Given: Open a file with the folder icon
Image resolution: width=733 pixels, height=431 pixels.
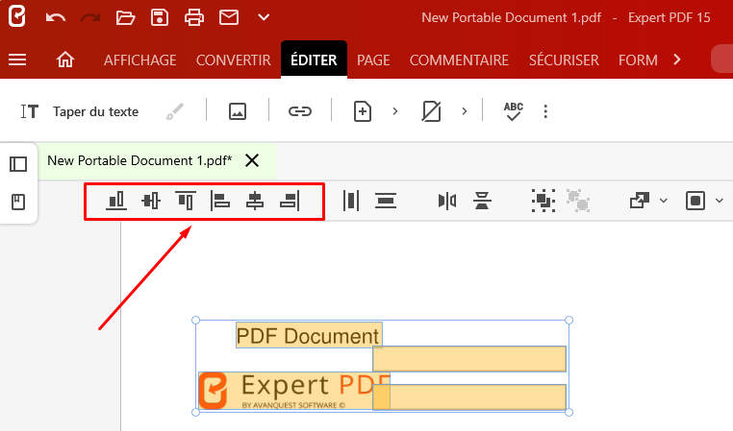Looking at the screenshot, I should 125,17.
